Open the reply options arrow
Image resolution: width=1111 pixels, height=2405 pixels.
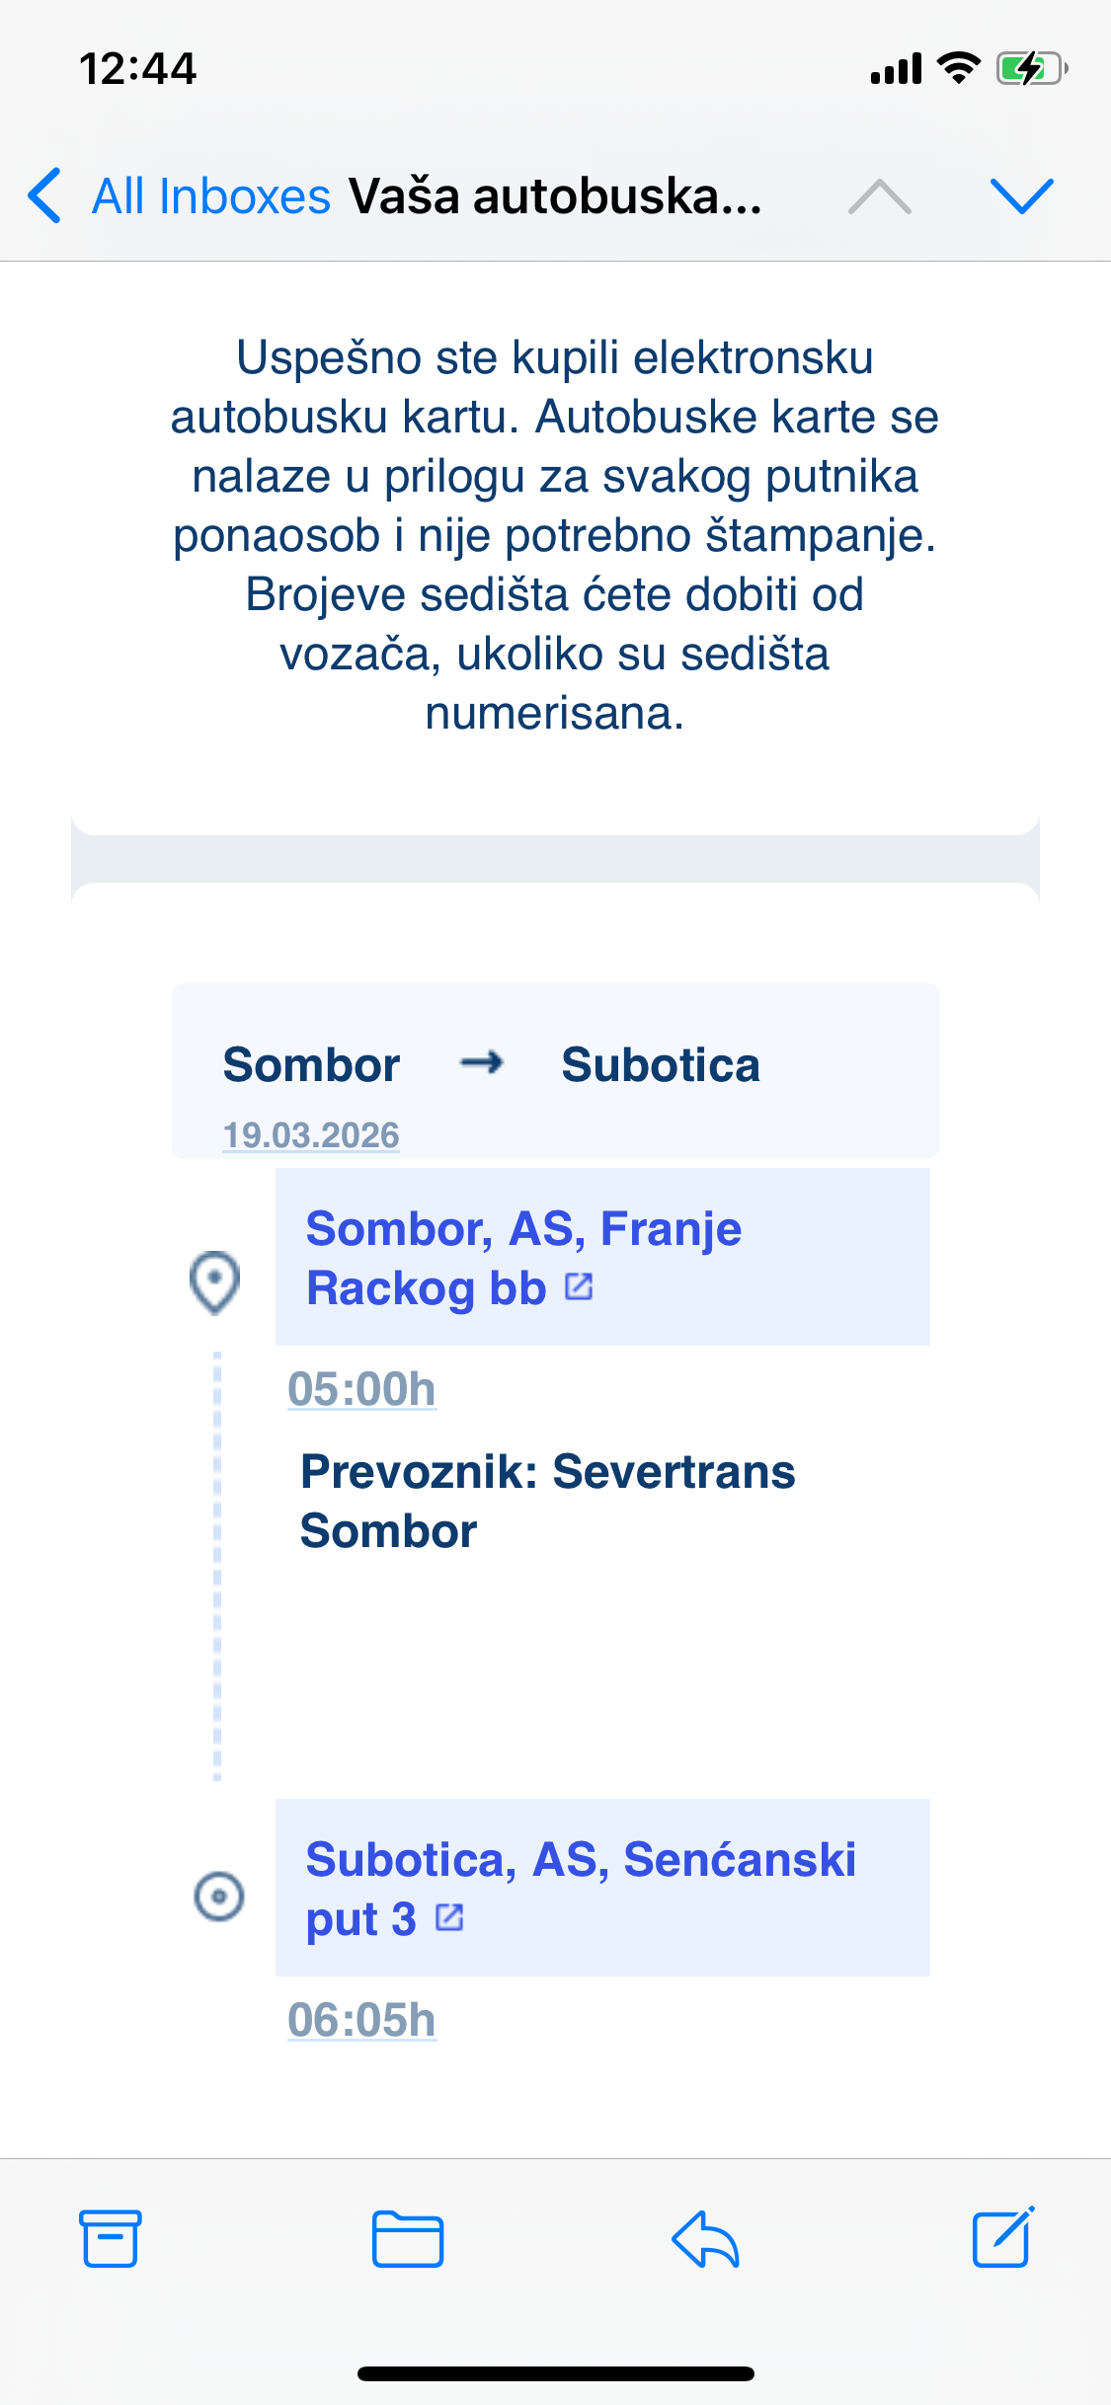705,2238
